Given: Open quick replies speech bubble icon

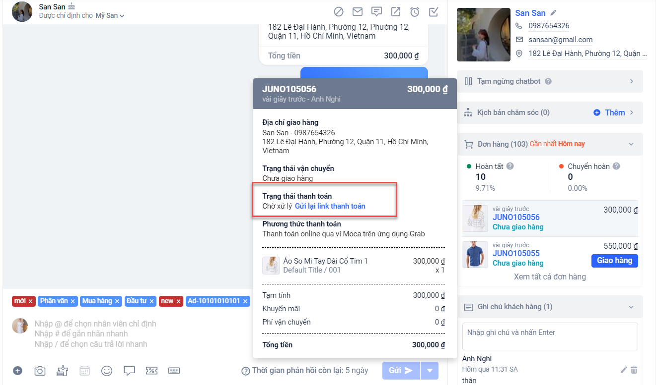Looking at the screenshot, I should pos(129,371).
